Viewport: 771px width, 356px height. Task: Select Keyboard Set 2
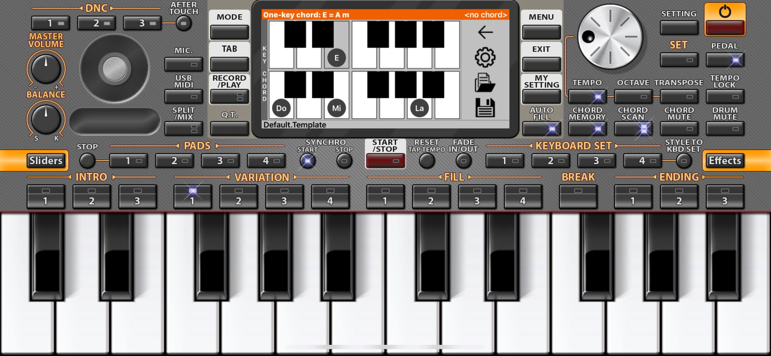click(x=550, y=161)
